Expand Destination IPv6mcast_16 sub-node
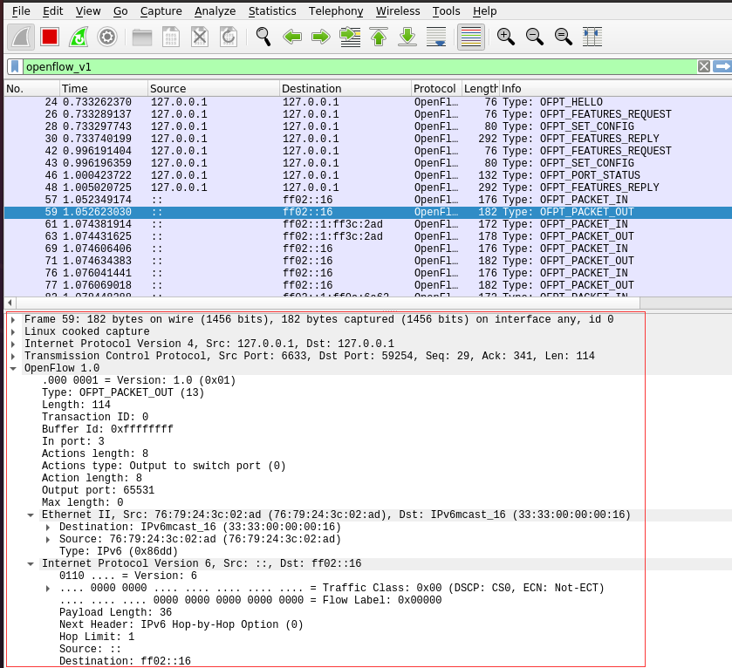The image size is (732, 668). pyautogui.click(x=48, y=527)
